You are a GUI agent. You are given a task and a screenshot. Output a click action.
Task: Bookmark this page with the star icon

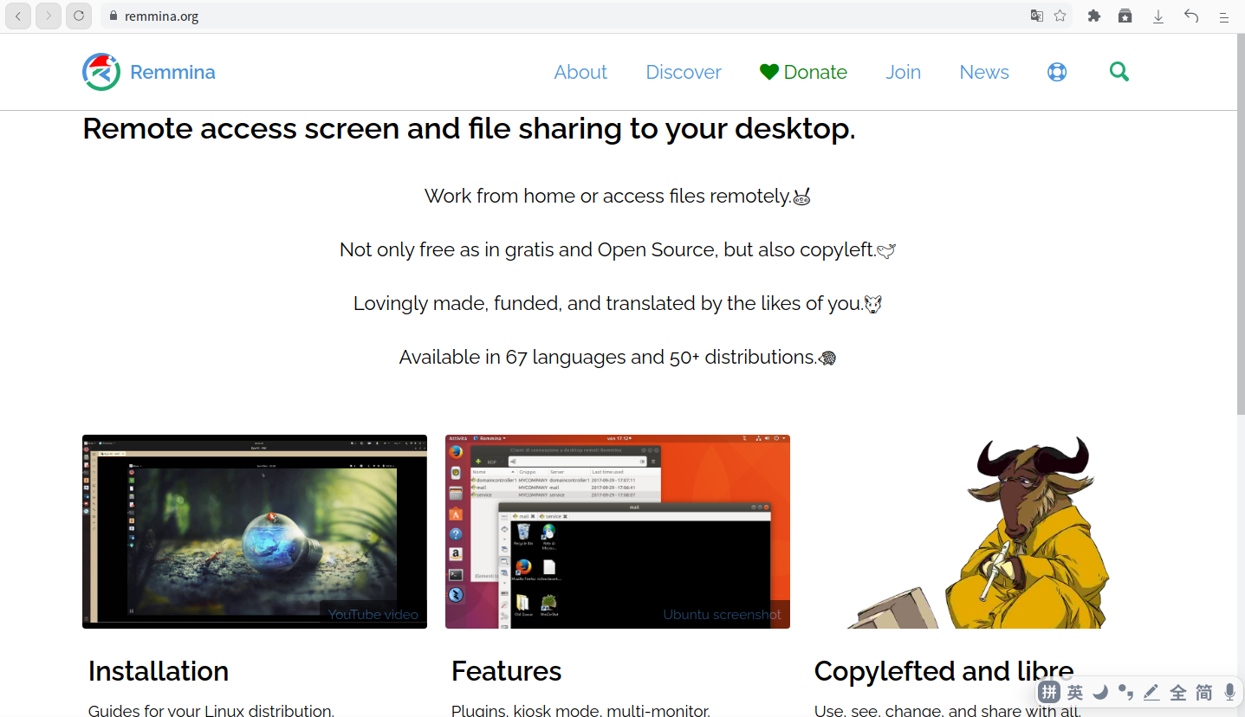coord(1060,16)
